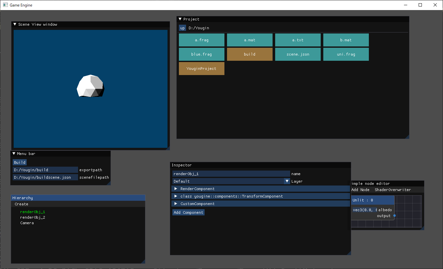Expand the RenderComponent section
This screenshot has width=443, height=269.
261,189
